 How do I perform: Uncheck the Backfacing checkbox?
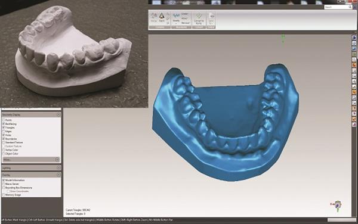click(x=4, y=124)
